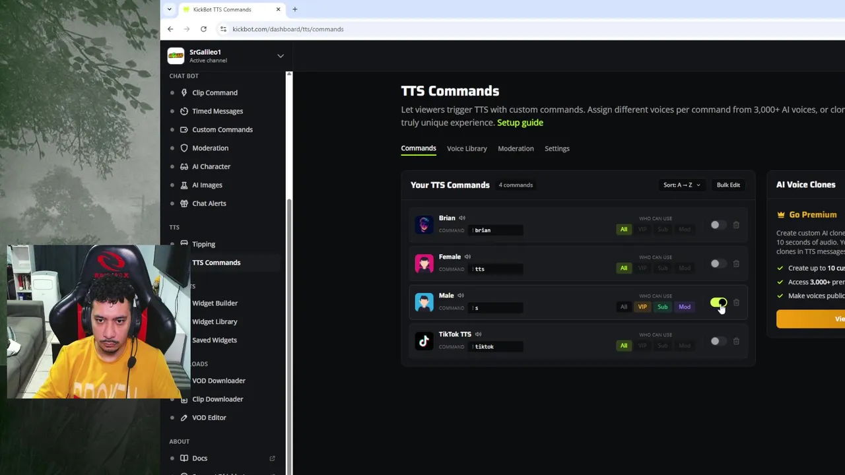Toggle Mod permission for Male command
845x475 pixels.
point(685,307)
